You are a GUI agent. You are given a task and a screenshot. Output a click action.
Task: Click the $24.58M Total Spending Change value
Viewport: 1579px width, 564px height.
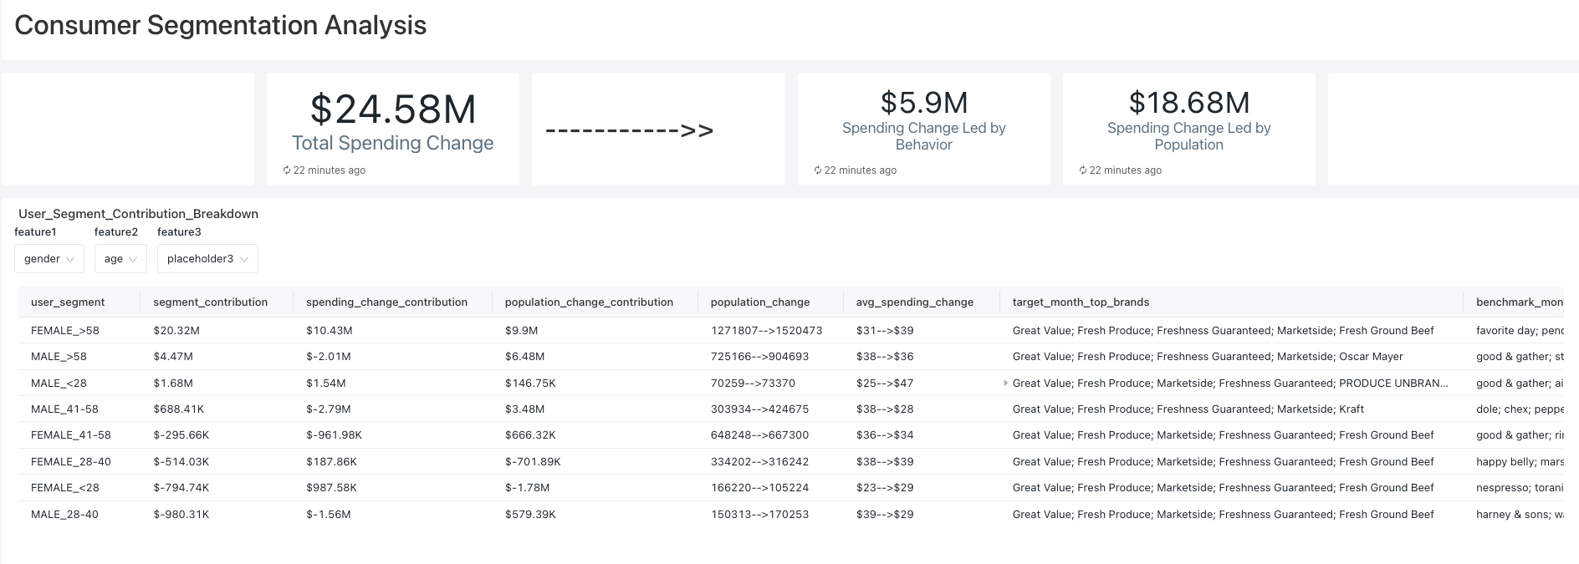click(x=392, y=109)
